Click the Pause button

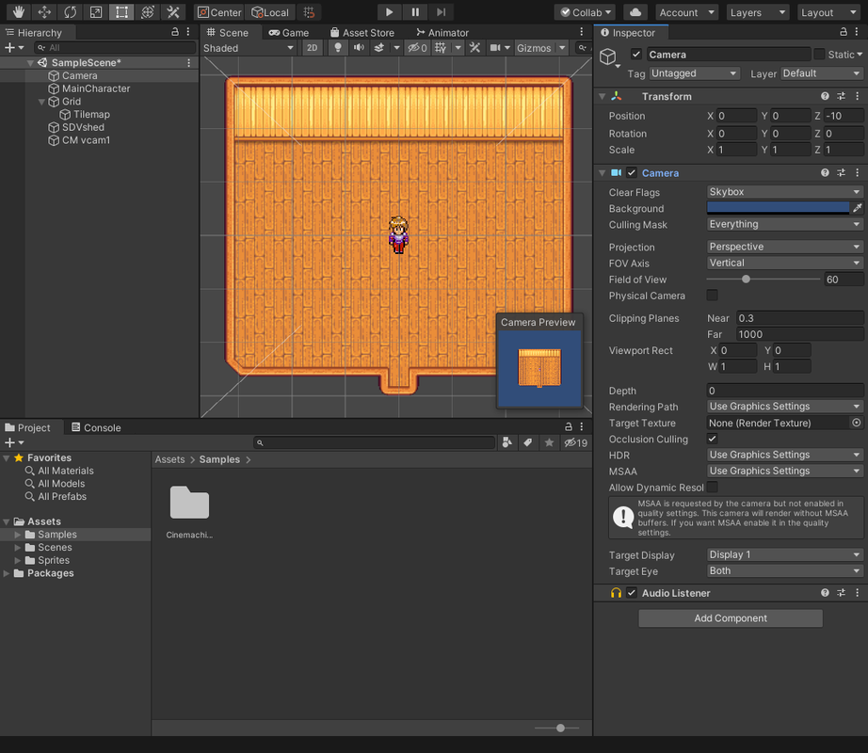415,12
